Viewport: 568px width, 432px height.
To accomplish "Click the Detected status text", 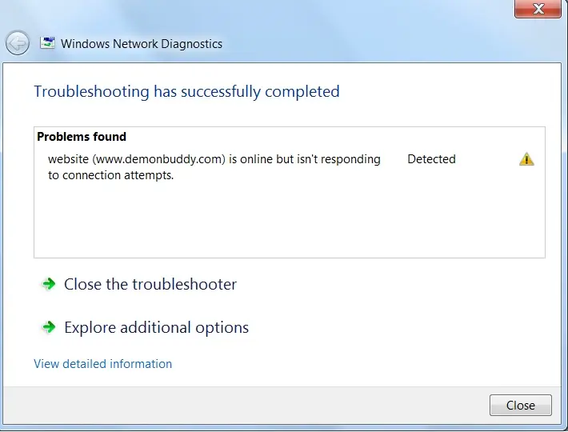I will tap(431, 159).
